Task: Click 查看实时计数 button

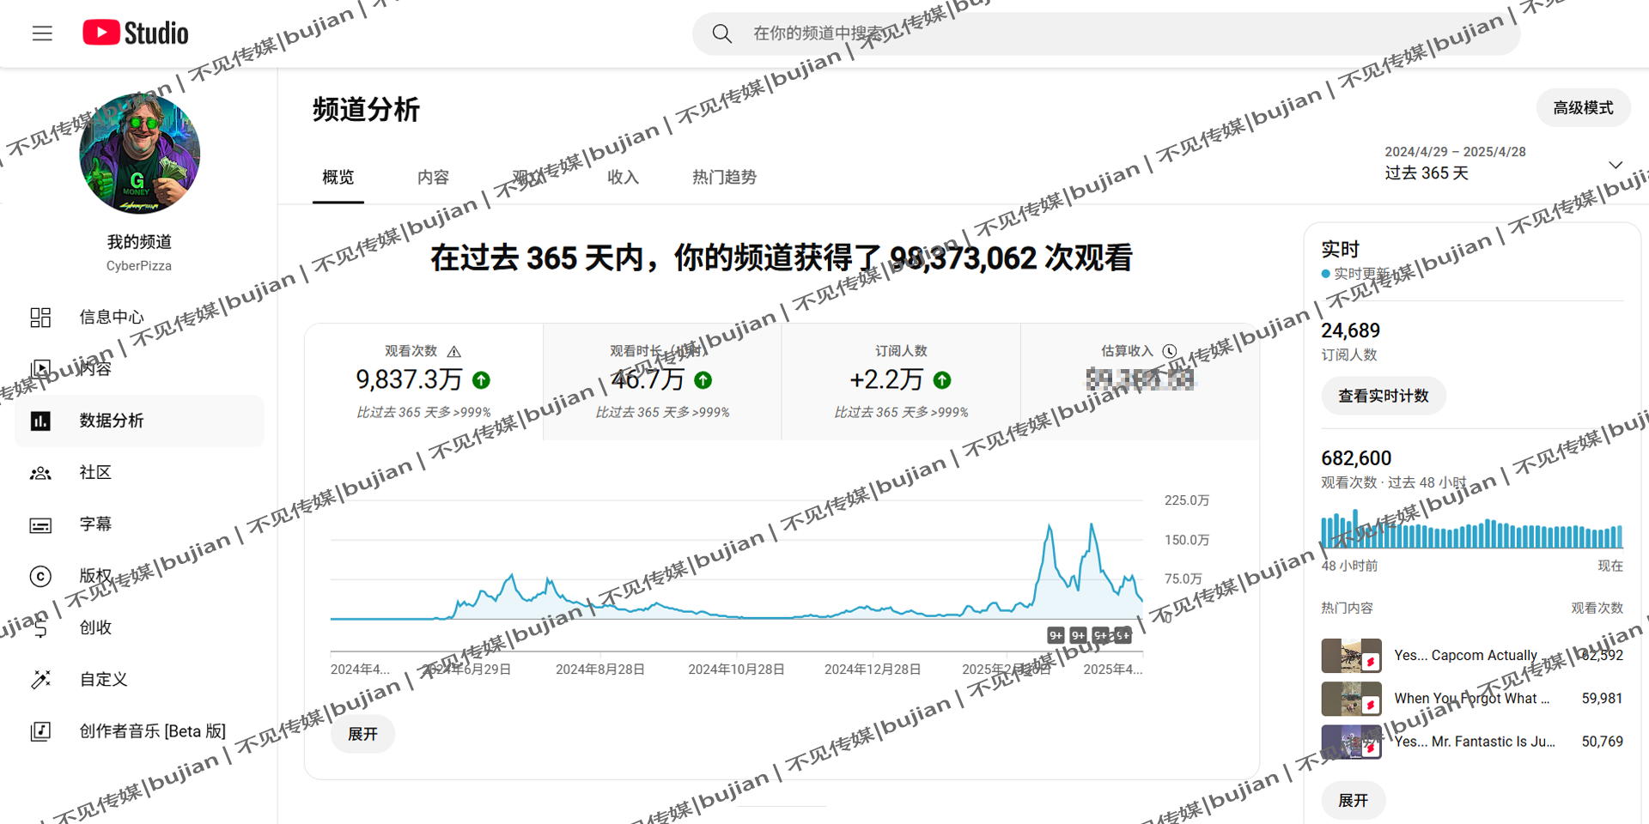Action: [x=1383, y=396]
